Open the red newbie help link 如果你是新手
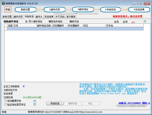The height and width of the screenshot is (115, 152). pos(129,16)
